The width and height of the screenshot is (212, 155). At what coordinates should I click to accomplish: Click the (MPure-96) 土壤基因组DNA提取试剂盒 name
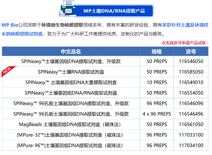tap(70, 146)
